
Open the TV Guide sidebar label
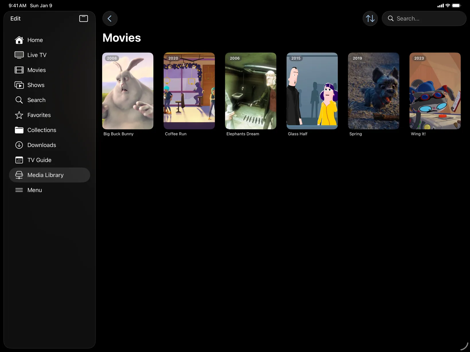[40, 160]
